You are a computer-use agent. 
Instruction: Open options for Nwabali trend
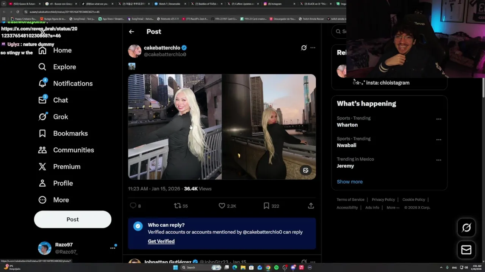click(439, 139)
